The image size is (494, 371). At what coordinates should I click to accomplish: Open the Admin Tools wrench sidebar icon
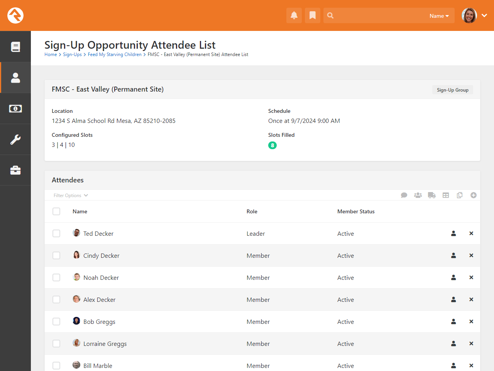pos(15,140)
